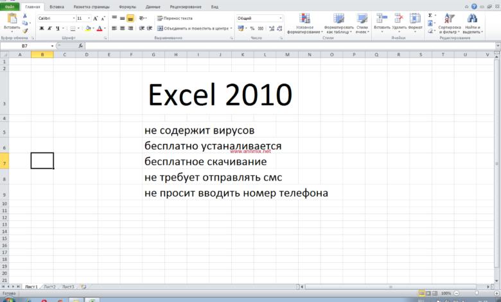Align text to top of cell

pyautogui.click(x=114, y=18)
